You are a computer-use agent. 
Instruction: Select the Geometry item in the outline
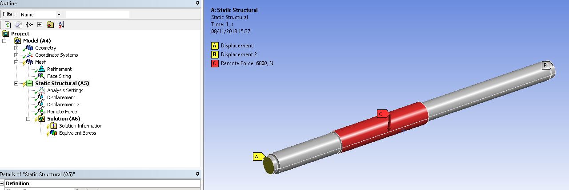46,48
